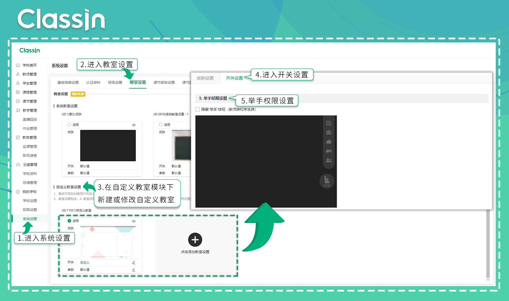Click the raise-hand 0/16 button in the preview
The width and height of the screenshot is (509, 301).
(x=327, y=181)
